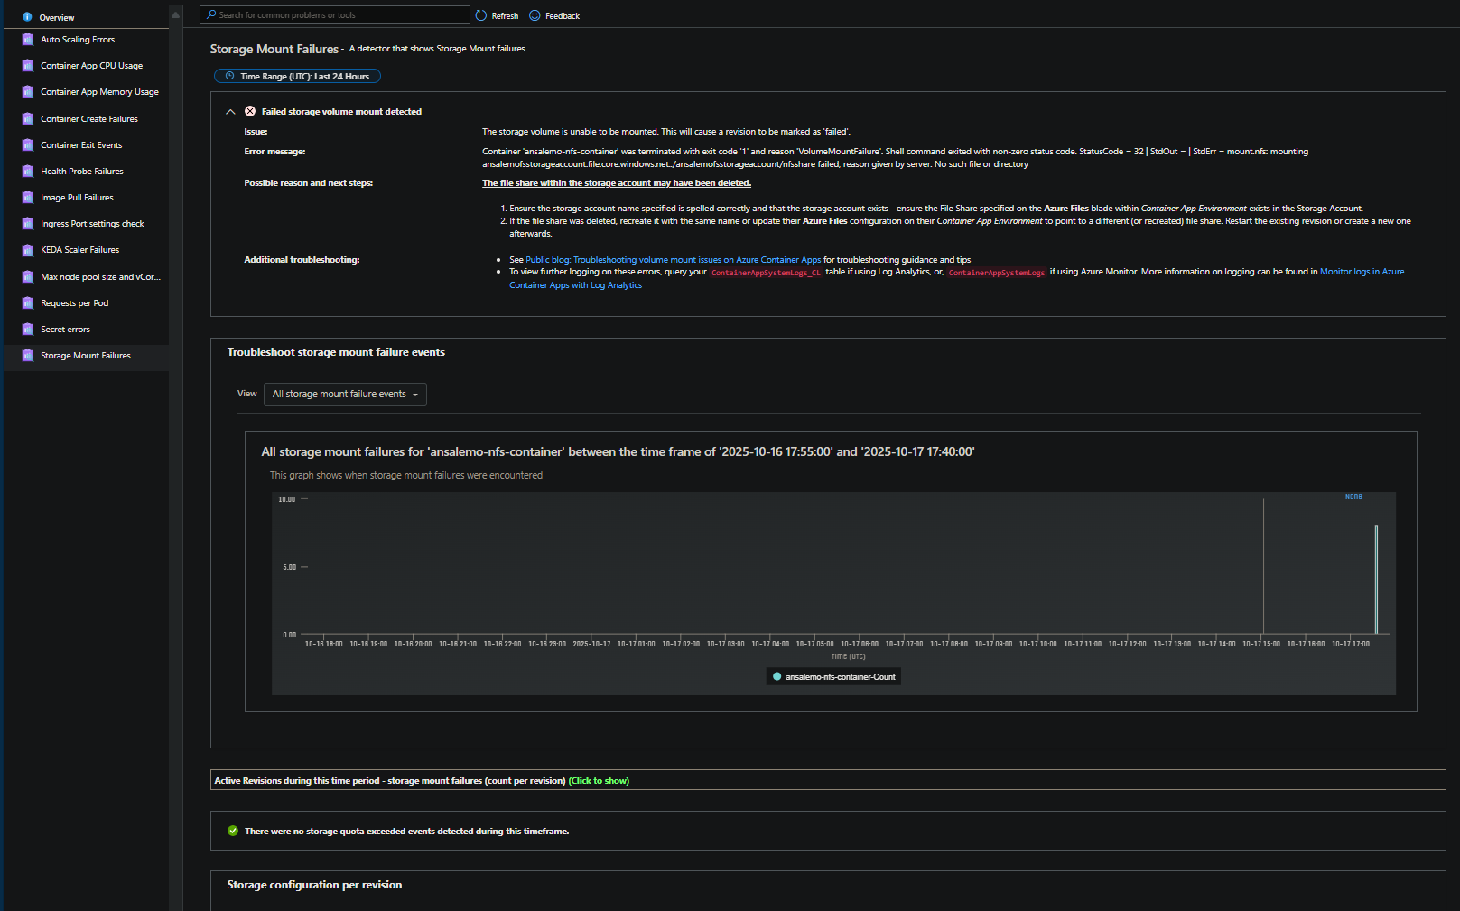Open Container App CPU Usage detector
The width and height of the screenshot is (1460, 911).
(91, 66)
